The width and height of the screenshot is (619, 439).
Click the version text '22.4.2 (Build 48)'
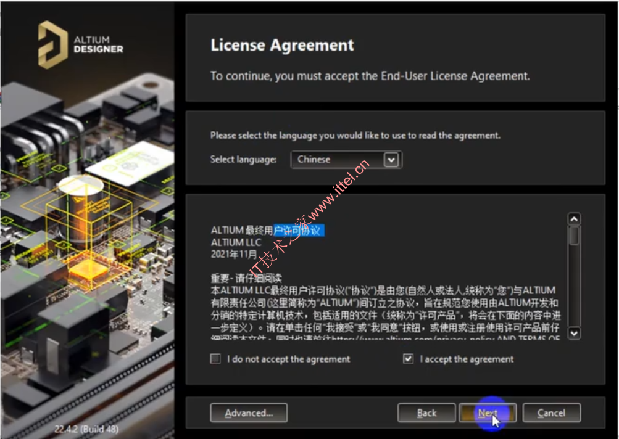coord(86,429)
